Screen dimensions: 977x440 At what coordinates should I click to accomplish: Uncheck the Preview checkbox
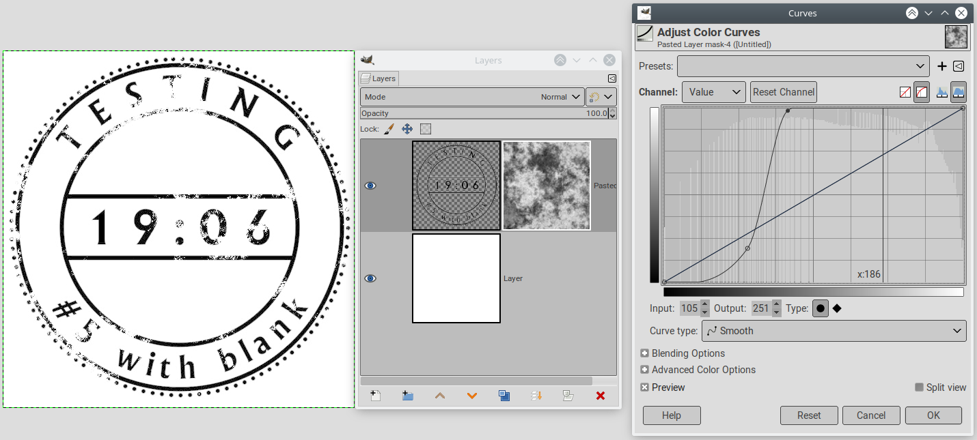(645, 387)
